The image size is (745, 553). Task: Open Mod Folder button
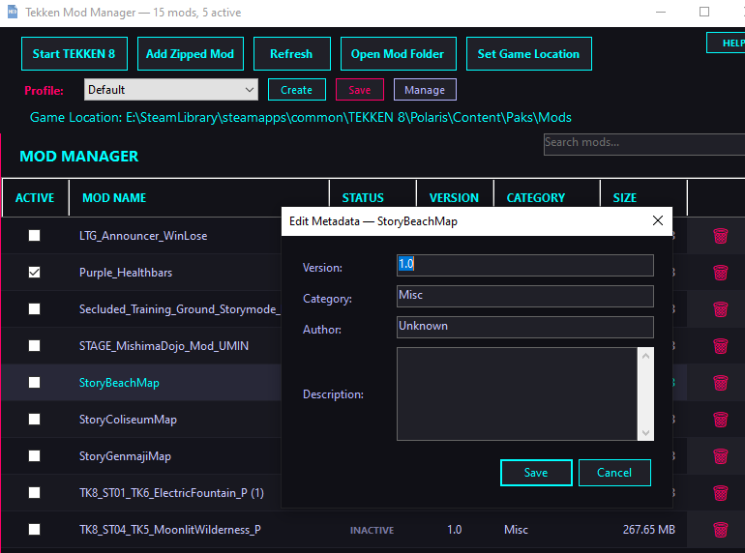coord(399,53)
